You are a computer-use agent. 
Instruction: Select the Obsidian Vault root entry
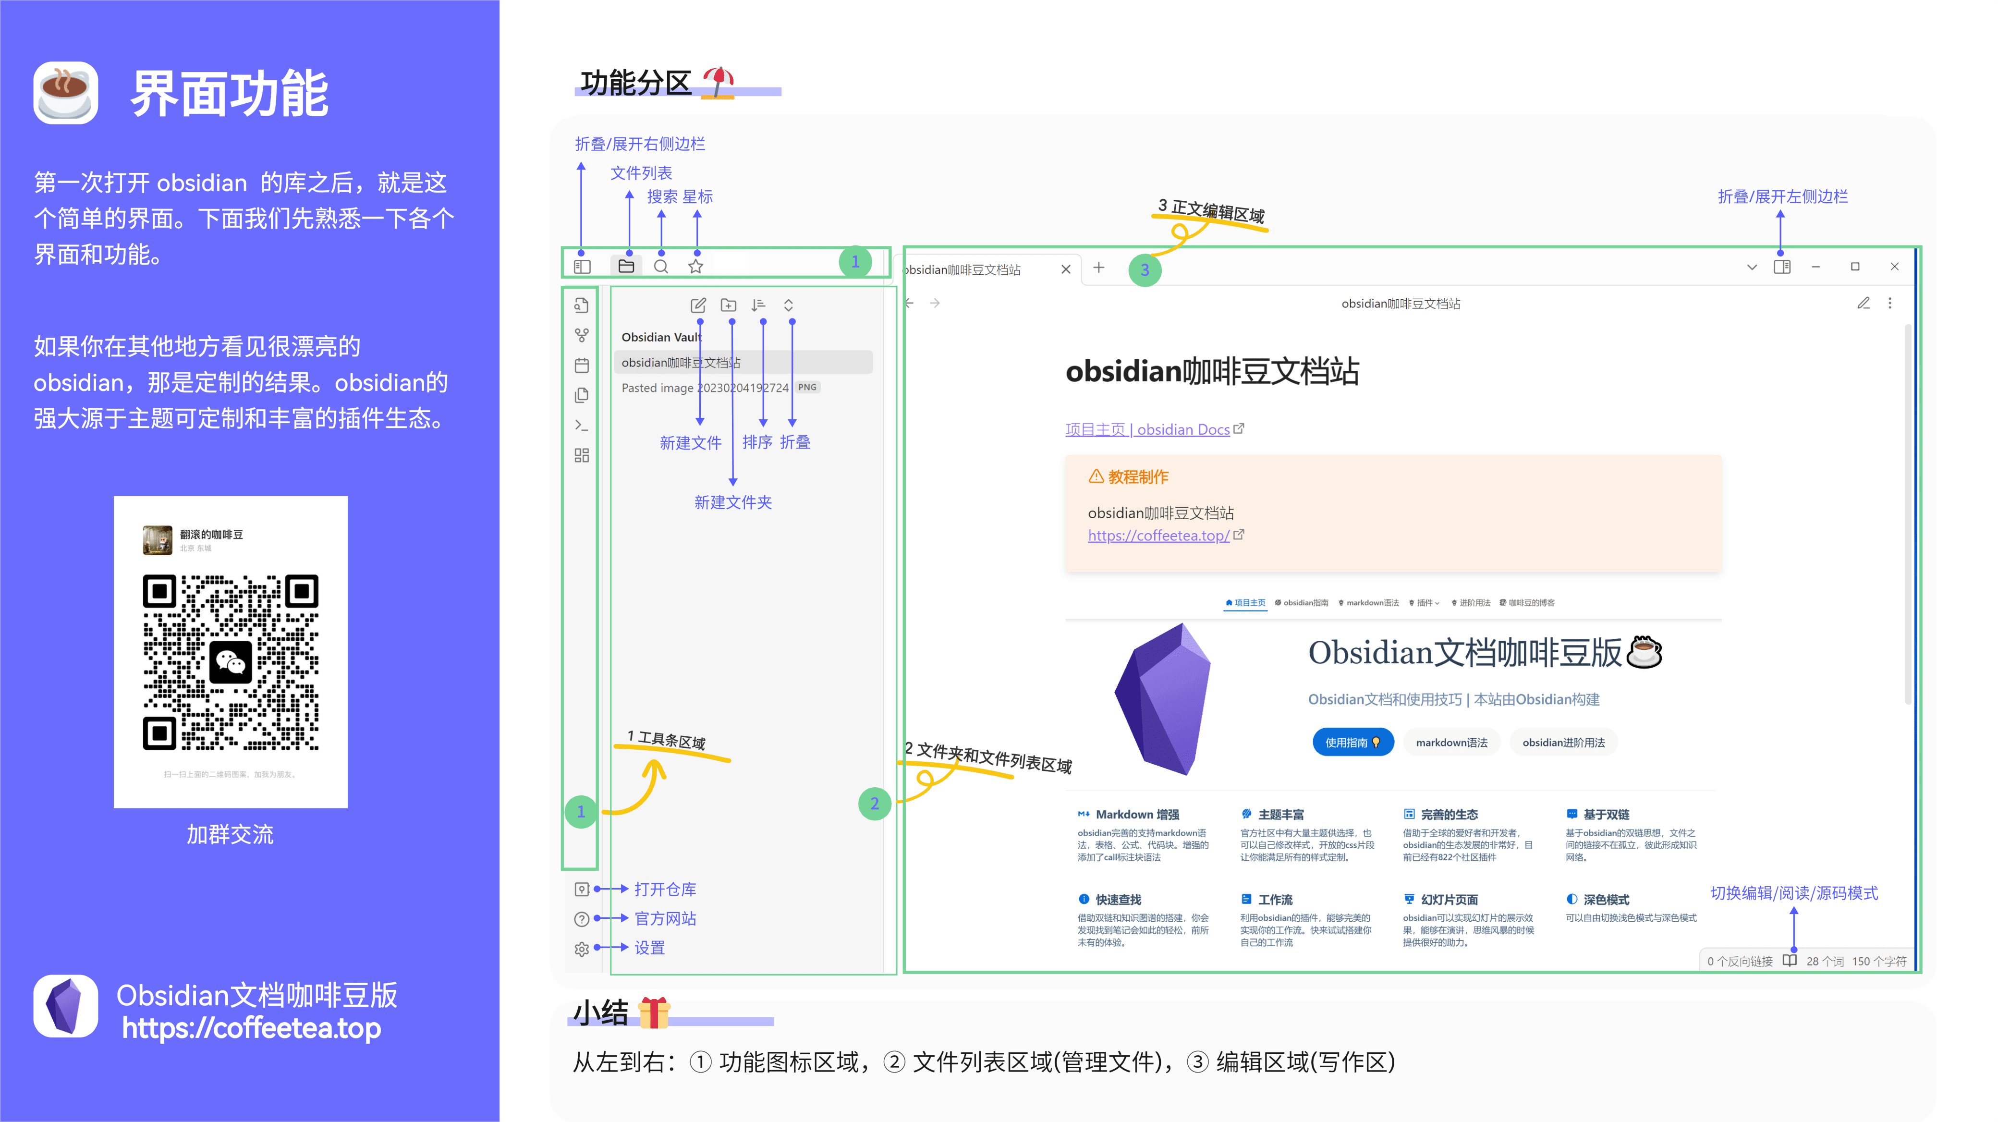click(x=662, y=337)
